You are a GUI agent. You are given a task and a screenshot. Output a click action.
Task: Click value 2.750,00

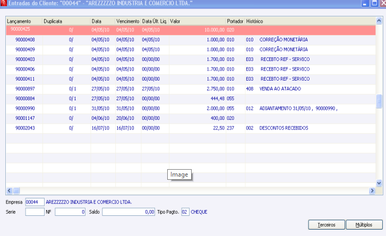coord(216,89)
